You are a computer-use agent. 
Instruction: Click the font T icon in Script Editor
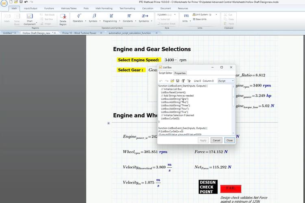pos(183,81)
